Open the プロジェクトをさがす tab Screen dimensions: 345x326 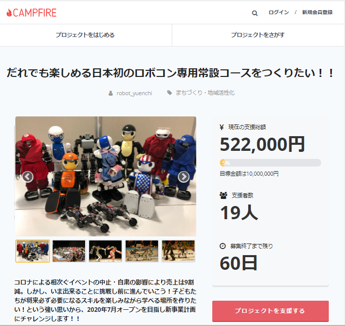(x=258, y=35)
